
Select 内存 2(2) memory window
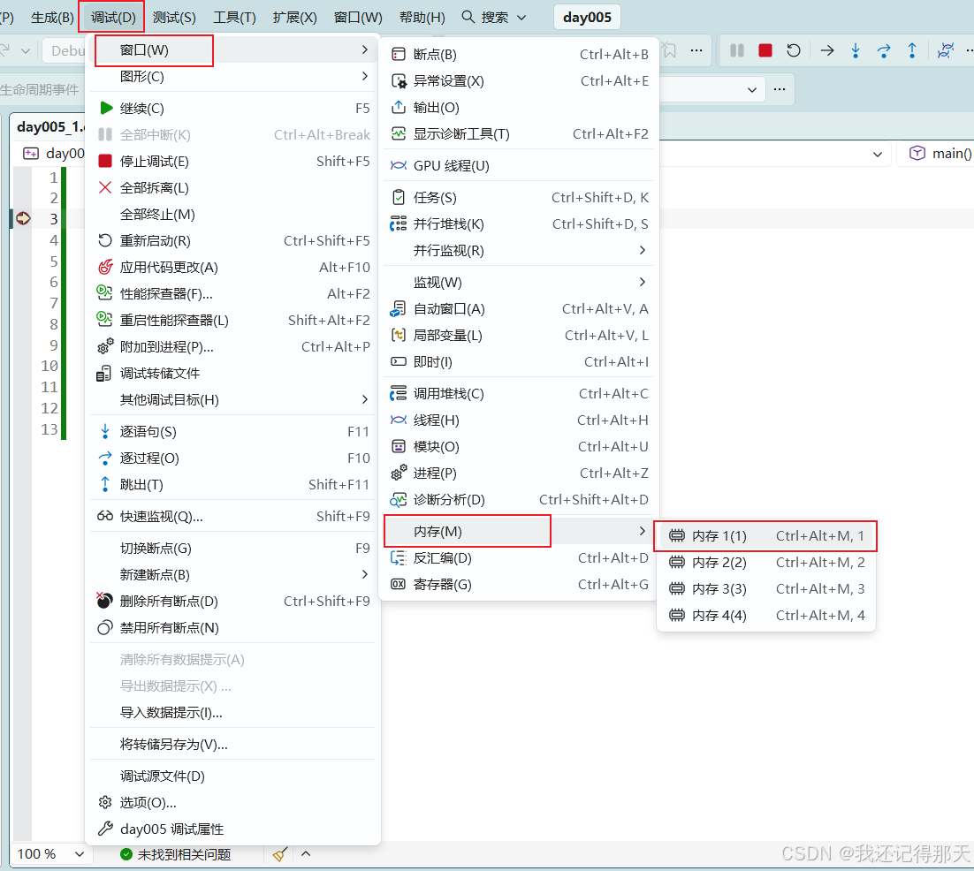[x=766, y=563]
